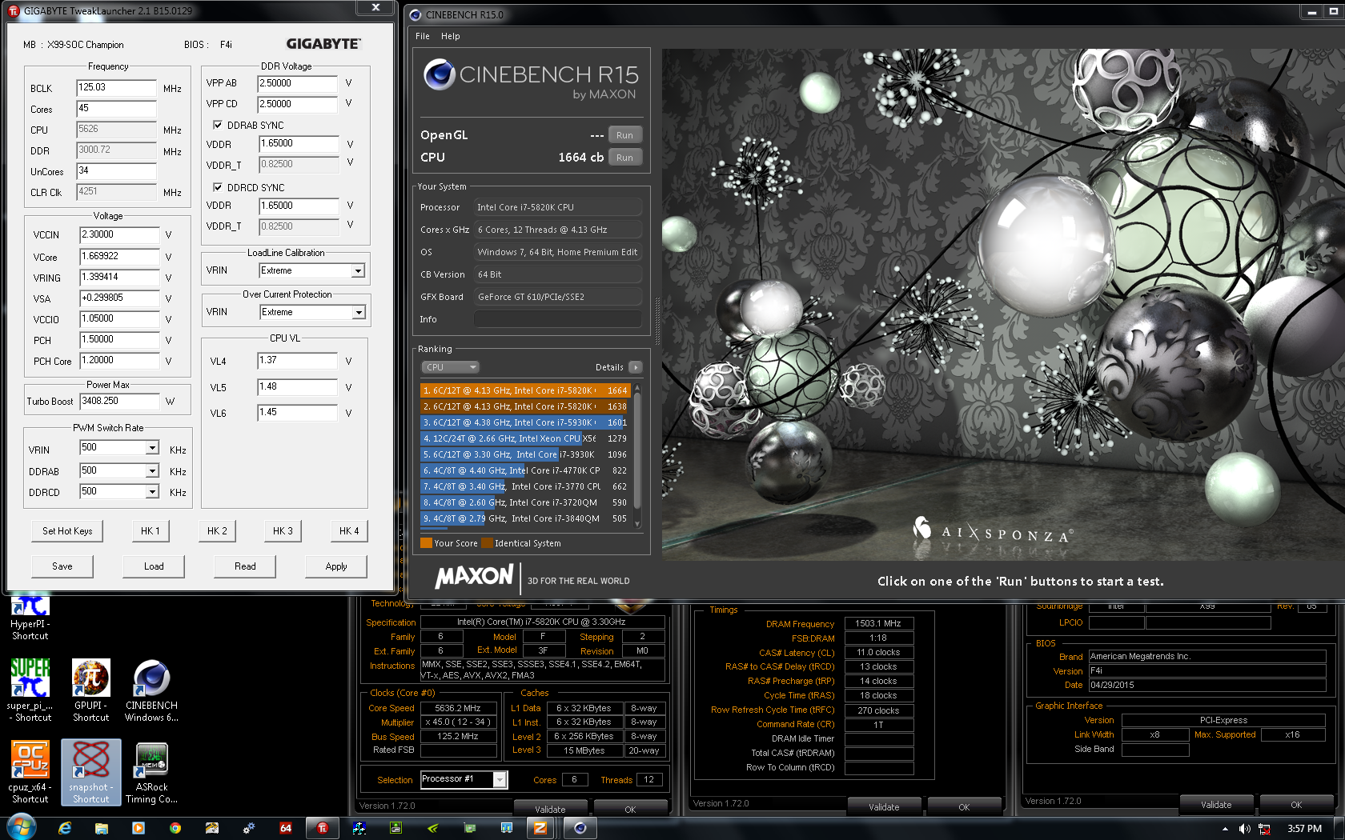Open Over Current Protection VRIN dropdown

point(358,312)
